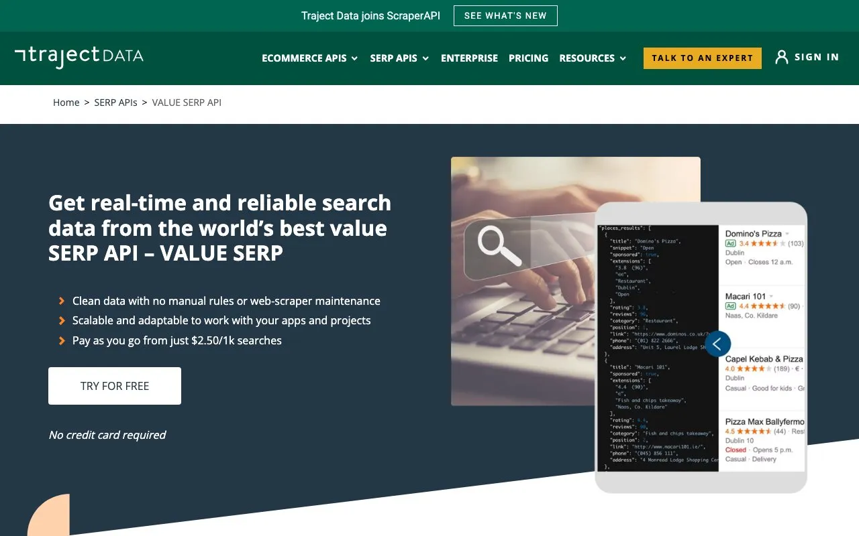Click the Pay as you go pricing bullet
Image resolution: width=859 pixels, height=536 pixels.
tap(177, 340)
